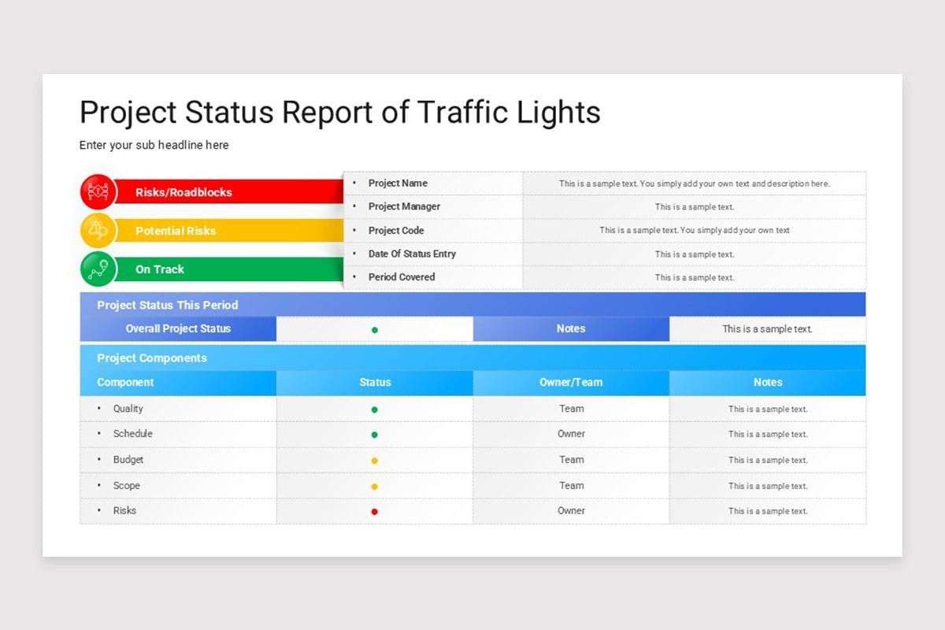
Task: Click the yellow status dot in the Scope row
Action: 375,485
